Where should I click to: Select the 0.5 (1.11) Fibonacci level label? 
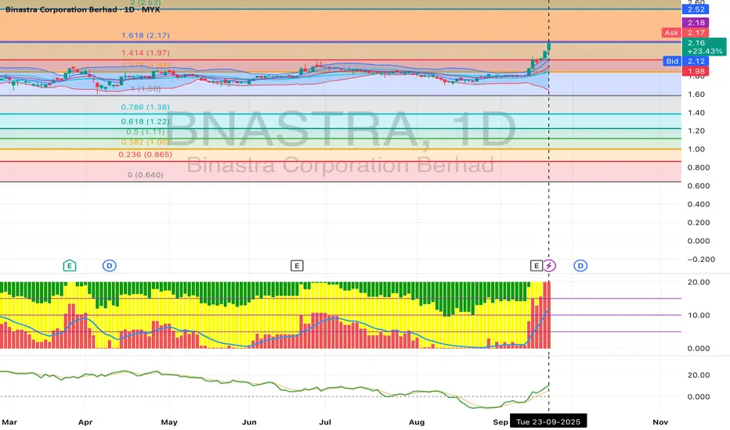click(145, 132)
